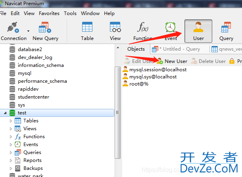Open the Function objects button
The height and width of the screenshot is (177, 242).
(143, 31)
